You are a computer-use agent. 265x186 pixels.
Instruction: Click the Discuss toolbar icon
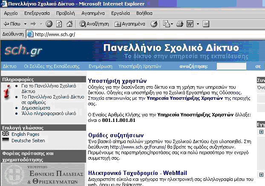coord(206,24)
